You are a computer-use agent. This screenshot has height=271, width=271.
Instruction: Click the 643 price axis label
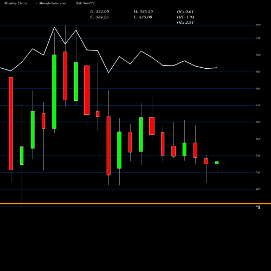click(258, 88)
